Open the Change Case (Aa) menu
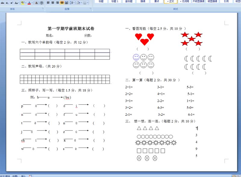241x177 pixels. [17, 3]
